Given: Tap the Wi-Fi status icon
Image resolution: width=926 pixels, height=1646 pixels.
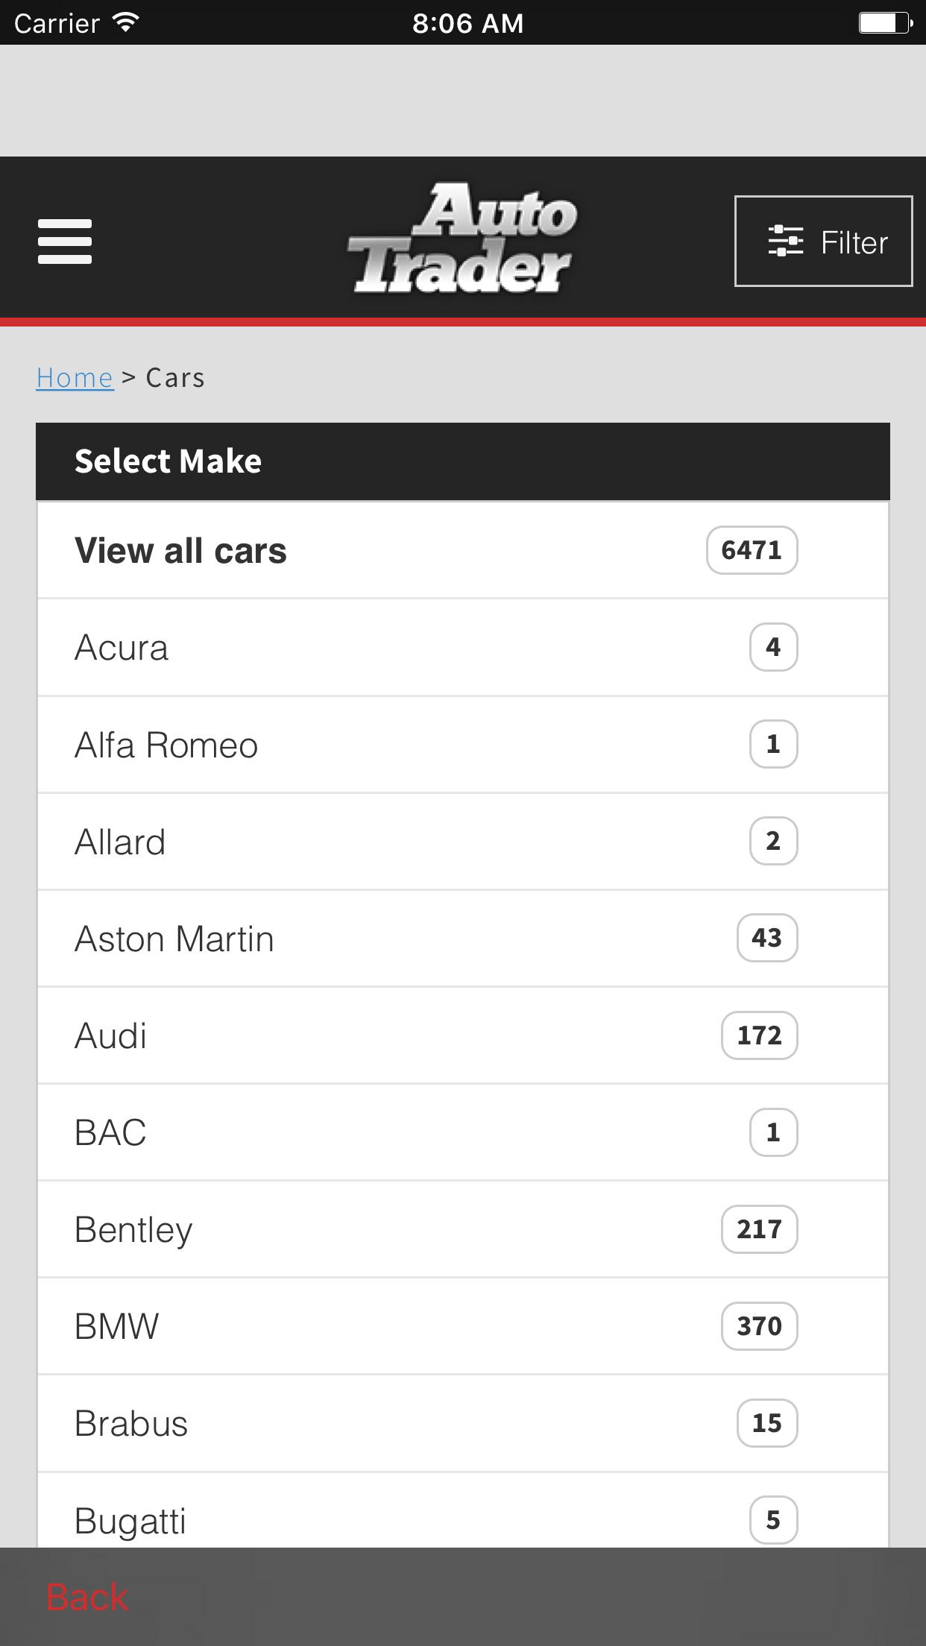Looking at the screenshot, I should point(126,22).
